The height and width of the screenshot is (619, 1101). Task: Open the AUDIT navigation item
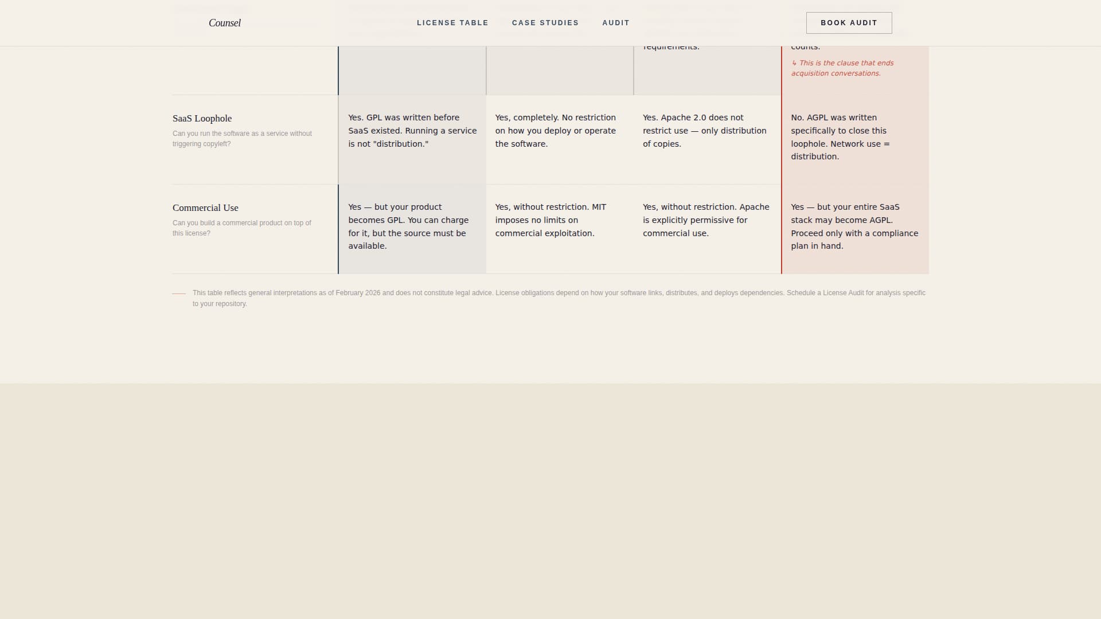(615, 23)
